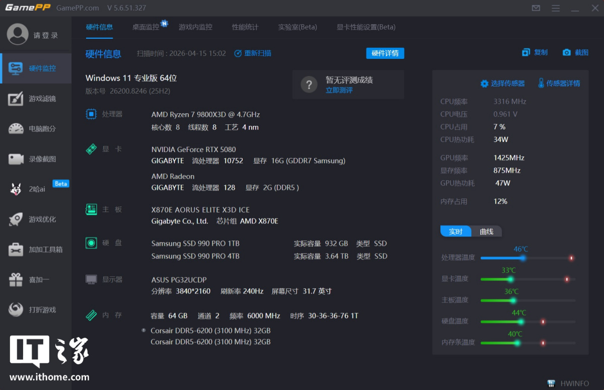This screenshot has height=390, width=604.
Task: Switch to 实时 real-time view
Action: click(x=456, y=231)
